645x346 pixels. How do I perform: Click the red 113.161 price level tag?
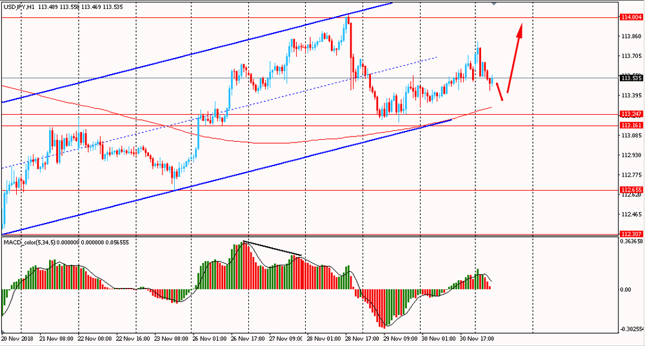click(x=631, y=126)
